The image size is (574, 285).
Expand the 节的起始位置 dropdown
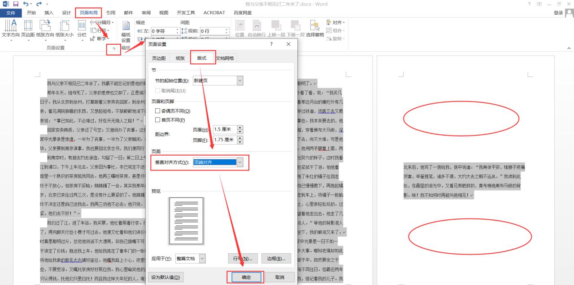pyautogui.click(x=240, y=81)
